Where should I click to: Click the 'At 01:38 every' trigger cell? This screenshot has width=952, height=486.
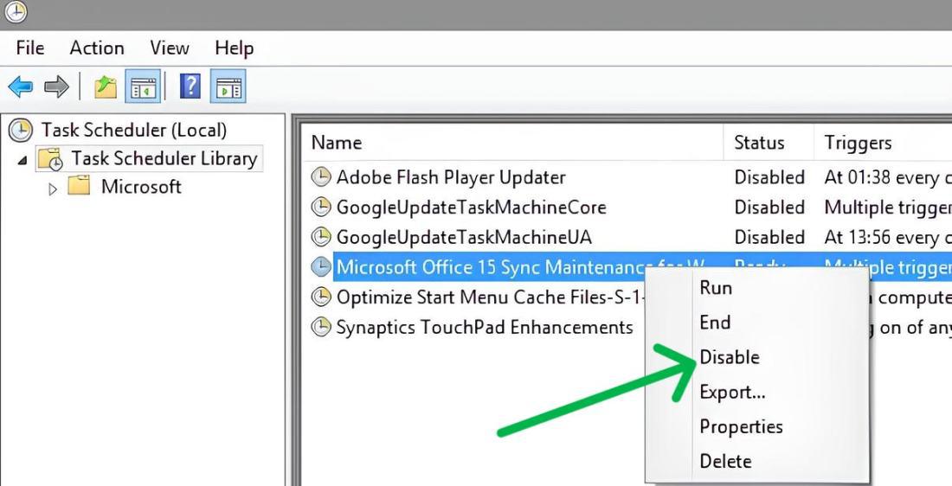click(x=888, y=178)
